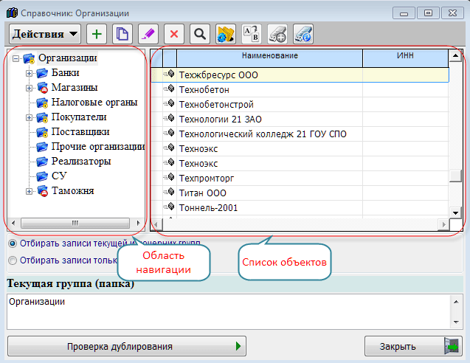This screenshot has width=470, height=363.
Task: Click the list horizontal scroll-left arrow
Action: point(156,224)
